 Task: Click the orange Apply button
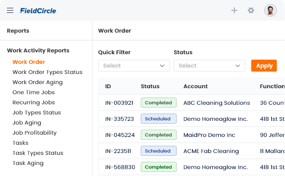pos(264,66)
